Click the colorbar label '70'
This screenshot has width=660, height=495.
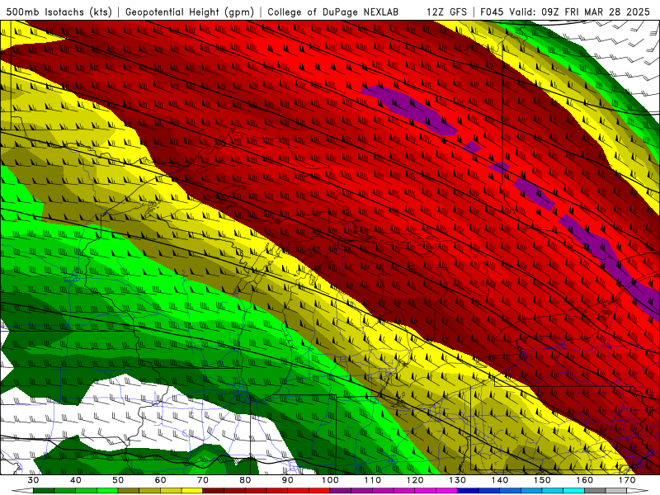coord(203,480)
